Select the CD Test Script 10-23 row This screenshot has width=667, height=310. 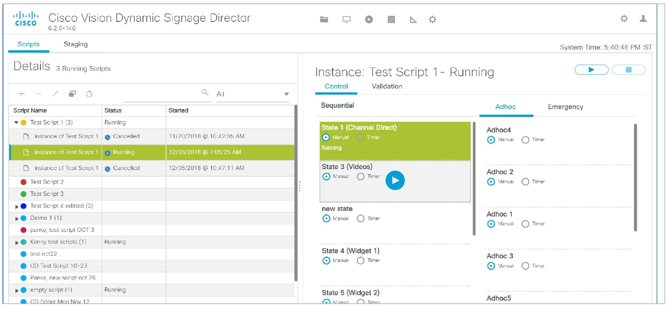pyautogui.click(x=152, y=266)
